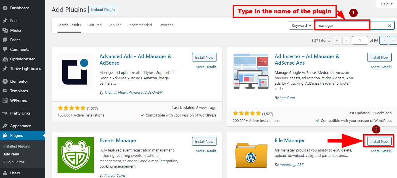Image resolution: width=397 pixels, height=178 pixels.
Task: Click '100,000+ Active Installations' text
Action: click(x=81, y=115)
